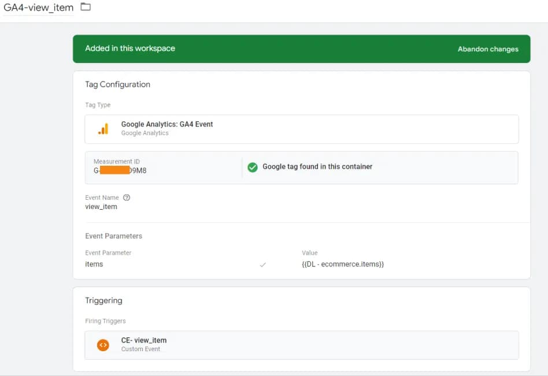548x376 pixels.
Task: Open the Google Analytics: GA4 Event tag type
Action: 302,129
